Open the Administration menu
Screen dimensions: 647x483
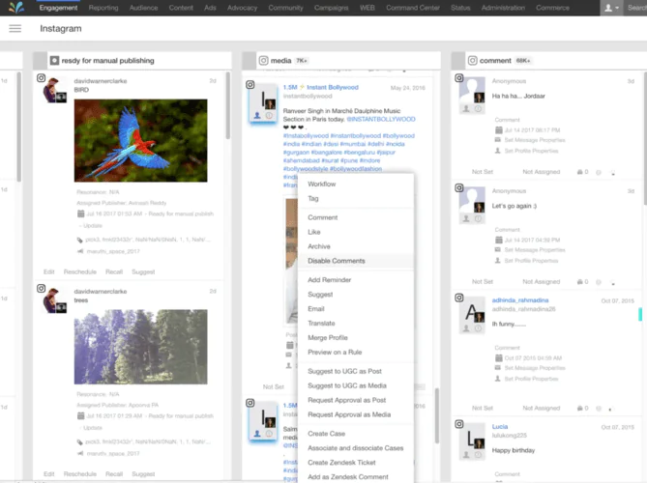503,8
